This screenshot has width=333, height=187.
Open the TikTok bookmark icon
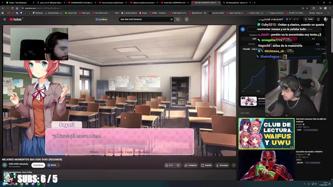click(25, 13)
